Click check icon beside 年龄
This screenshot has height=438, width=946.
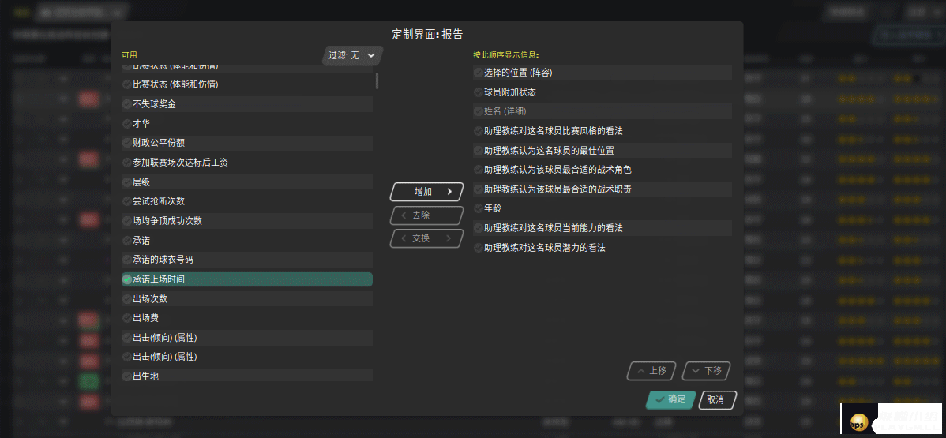tap(478, 208)
